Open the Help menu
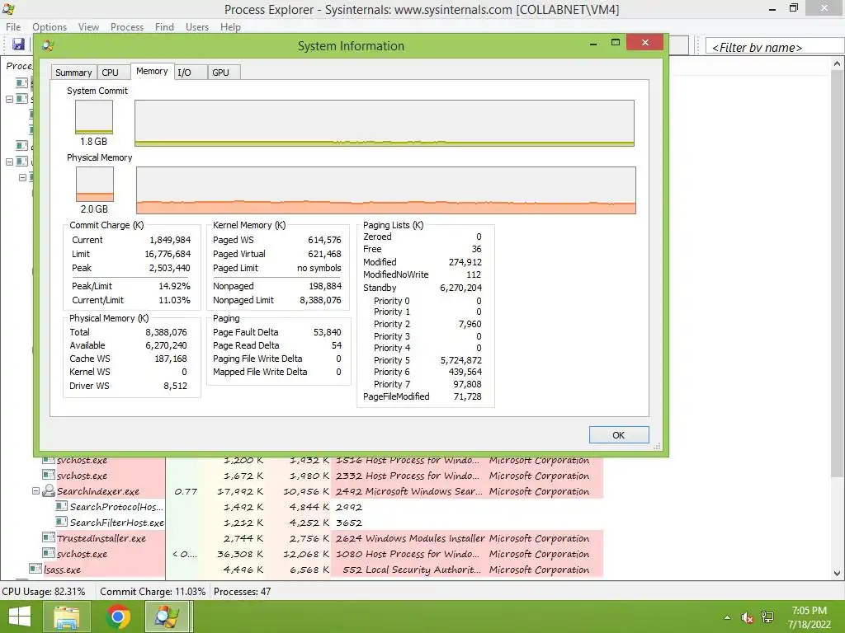The image size is (845, 633). 230,27
